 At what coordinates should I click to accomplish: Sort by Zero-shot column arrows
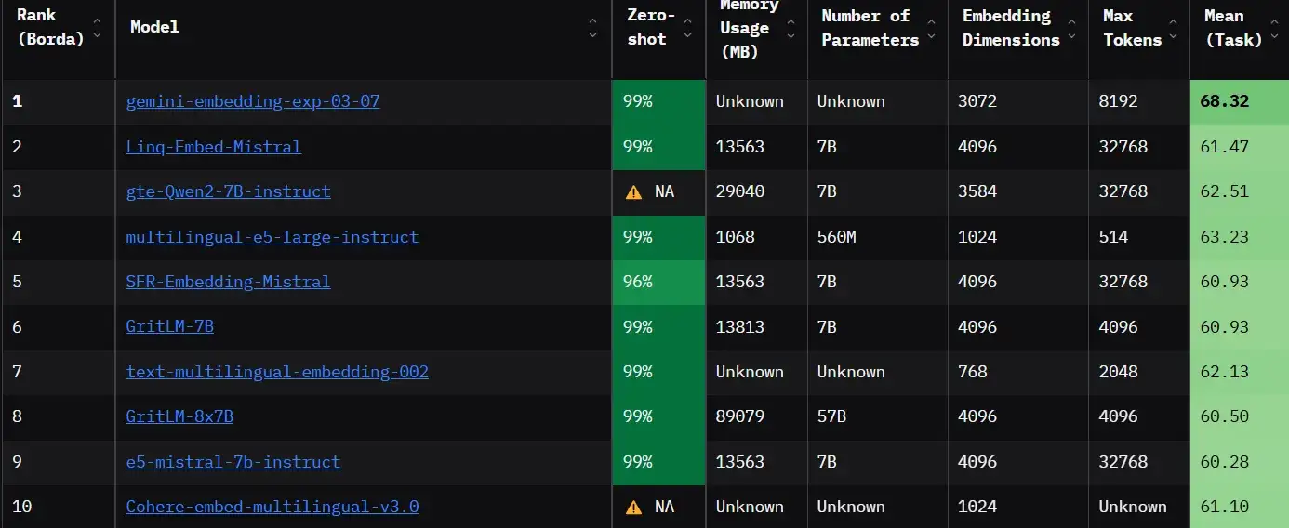[688, 28]
